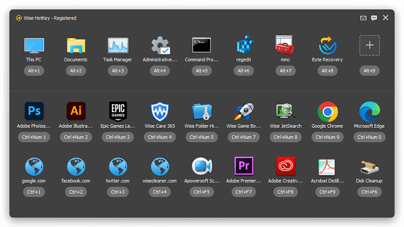Viewport: 404px width, 227px height.
Task: Open the Task Manager icon
Action: (x=118, y=46)
